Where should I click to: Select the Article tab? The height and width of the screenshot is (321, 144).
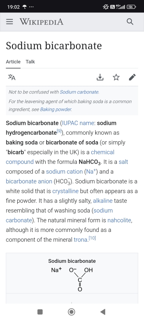[x=13, y=62]
